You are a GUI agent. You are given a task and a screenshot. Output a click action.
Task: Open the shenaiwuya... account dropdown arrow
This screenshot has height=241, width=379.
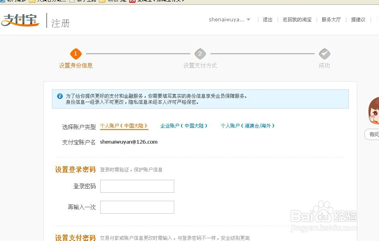[x=249, y=20]
